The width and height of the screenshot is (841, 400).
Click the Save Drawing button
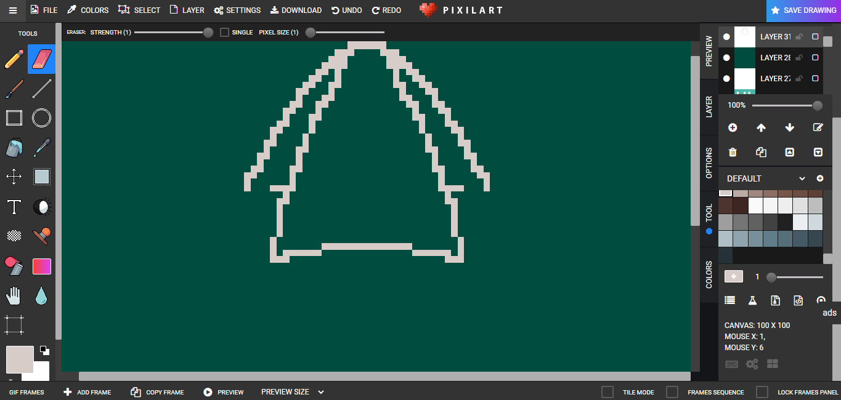point(803,10)
